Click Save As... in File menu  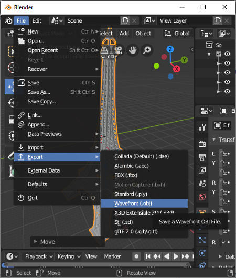tap(57, 92)
